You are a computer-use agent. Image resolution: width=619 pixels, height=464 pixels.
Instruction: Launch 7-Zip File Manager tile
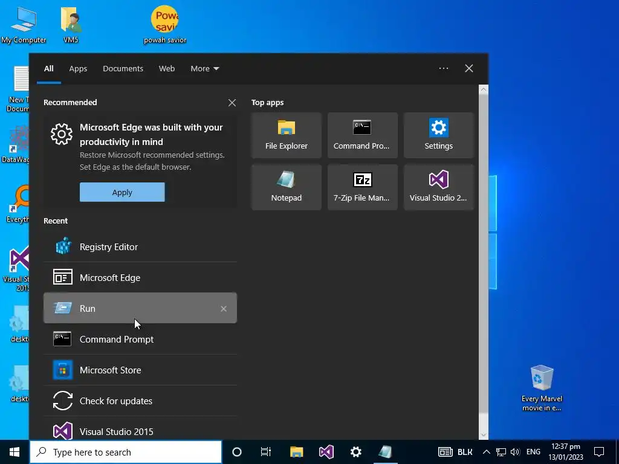coord(363,187)
